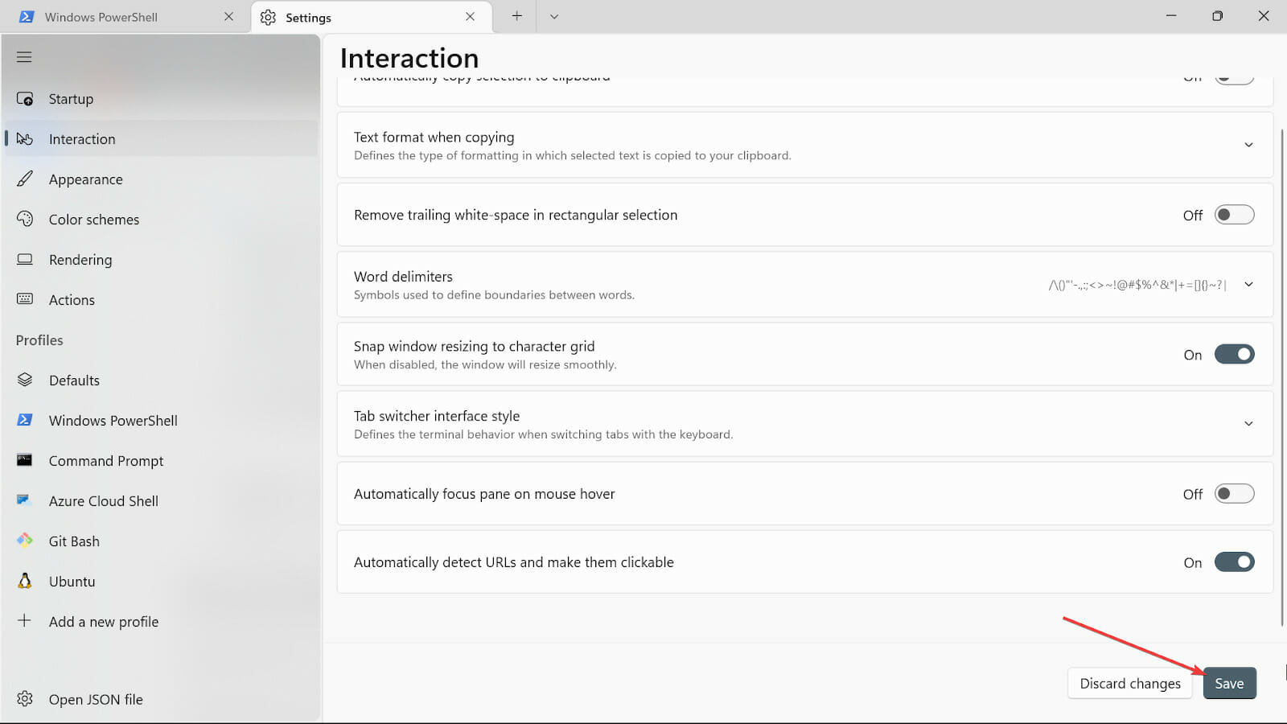Open the Command Prompt profile
The image size is (1287, 724).
coord(161,461)
